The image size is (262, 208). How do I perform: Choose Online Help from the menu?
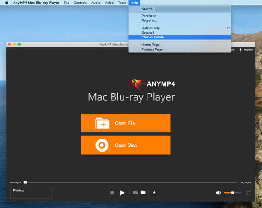point(149,28)
